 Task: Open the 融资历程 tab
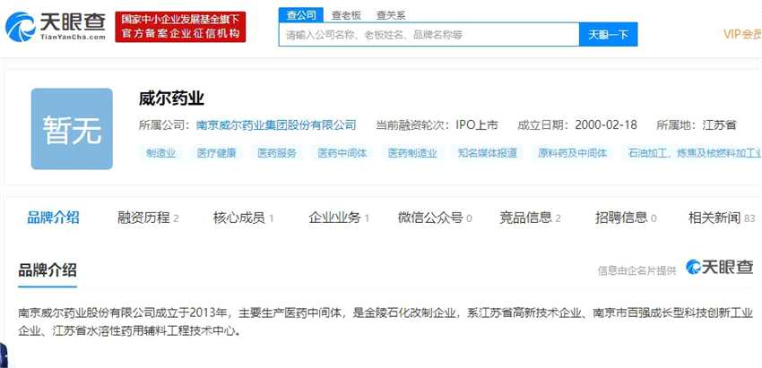click(148, 218)
